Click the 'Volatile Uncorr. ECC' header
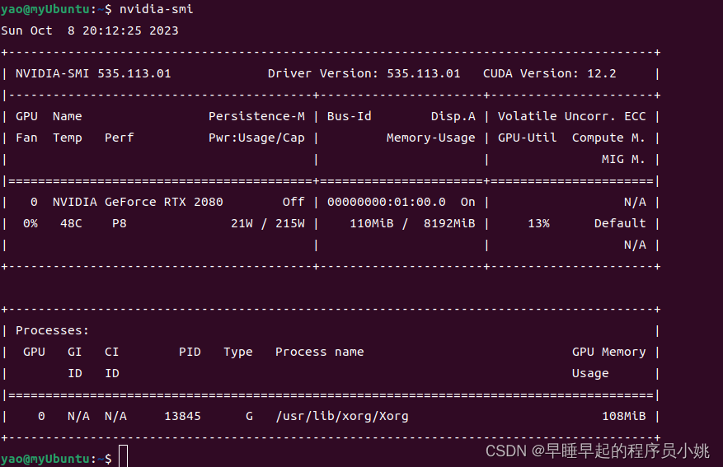 (x=572, y=116)
